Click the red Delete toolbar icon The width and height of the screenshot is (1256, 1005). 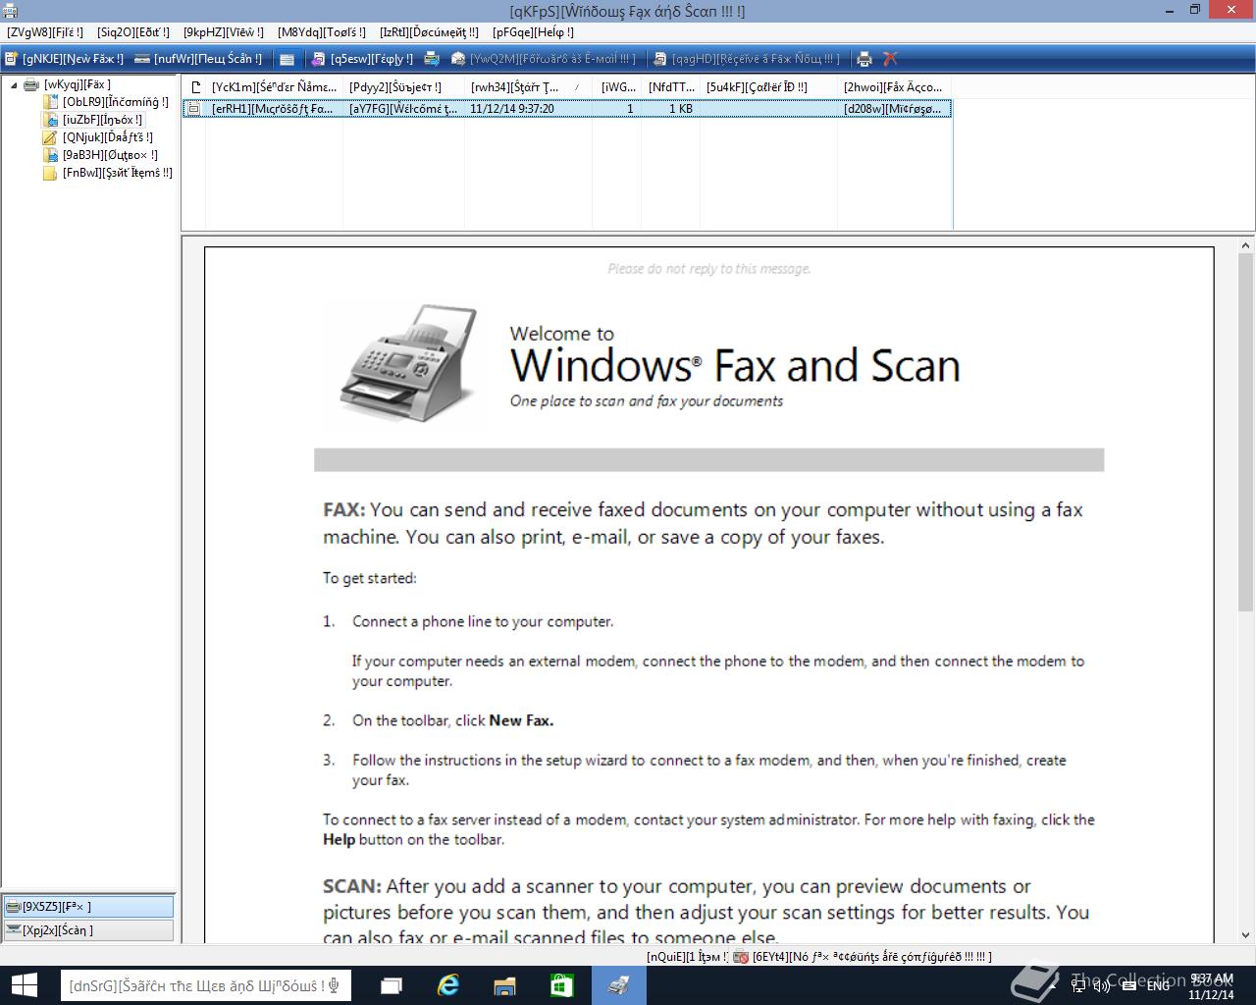point(890,59)
